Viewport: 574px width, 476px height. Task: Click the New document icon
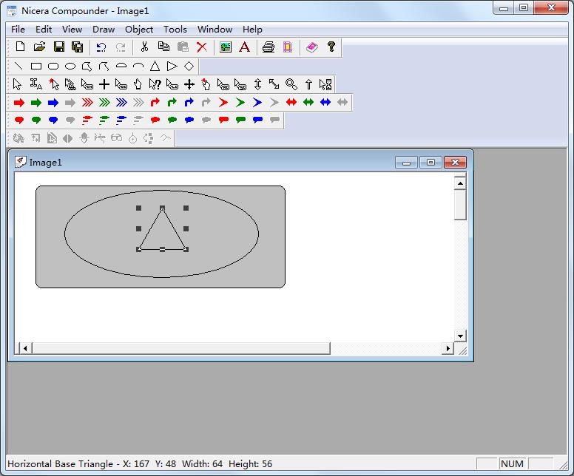pyautogui.click(x=20, y=47)
